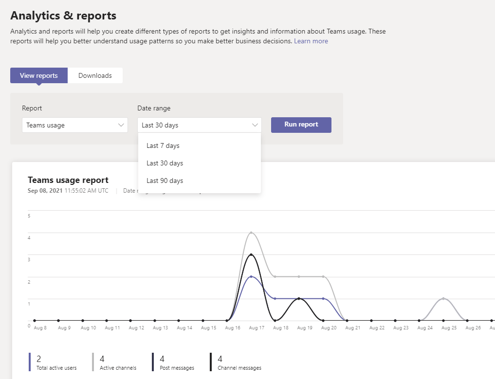Viewport: 495px width, 379px height.
Task: Click Active channels point on Aug 20
Action: pyautogui.click(x=323, y=276)
